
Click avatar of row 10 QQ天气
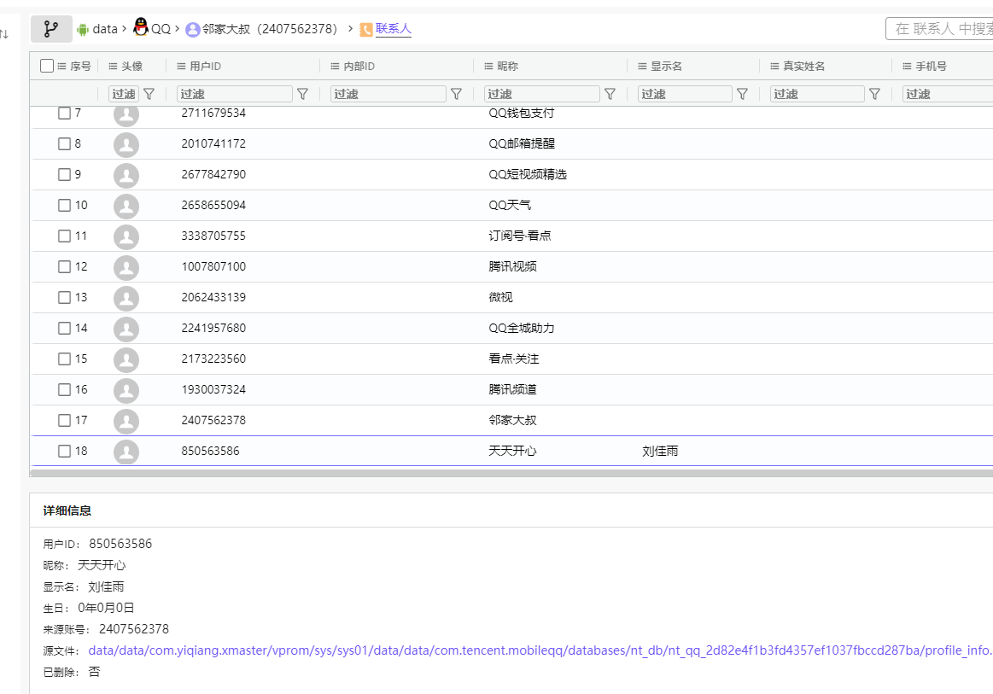126,206
